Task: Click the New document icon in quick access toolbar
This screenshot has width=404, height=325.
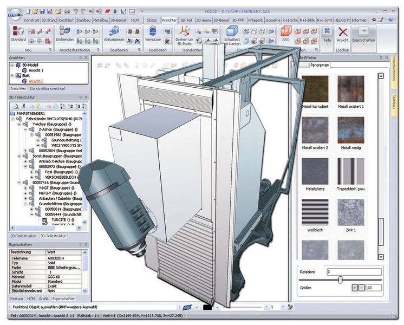Action: click(x=28, y=11)
